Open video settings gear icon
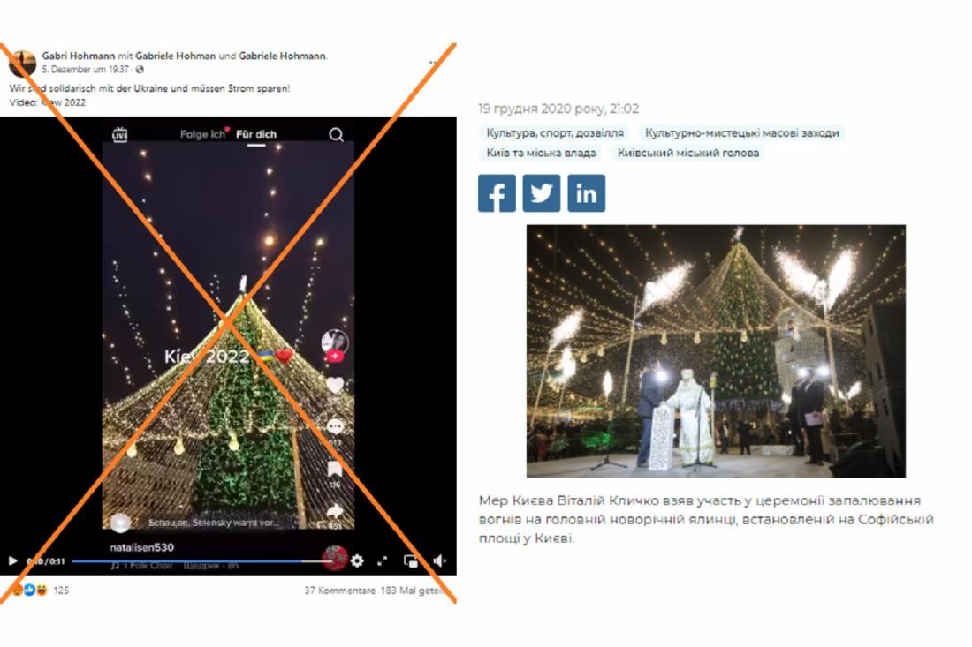 pos(357,561)
